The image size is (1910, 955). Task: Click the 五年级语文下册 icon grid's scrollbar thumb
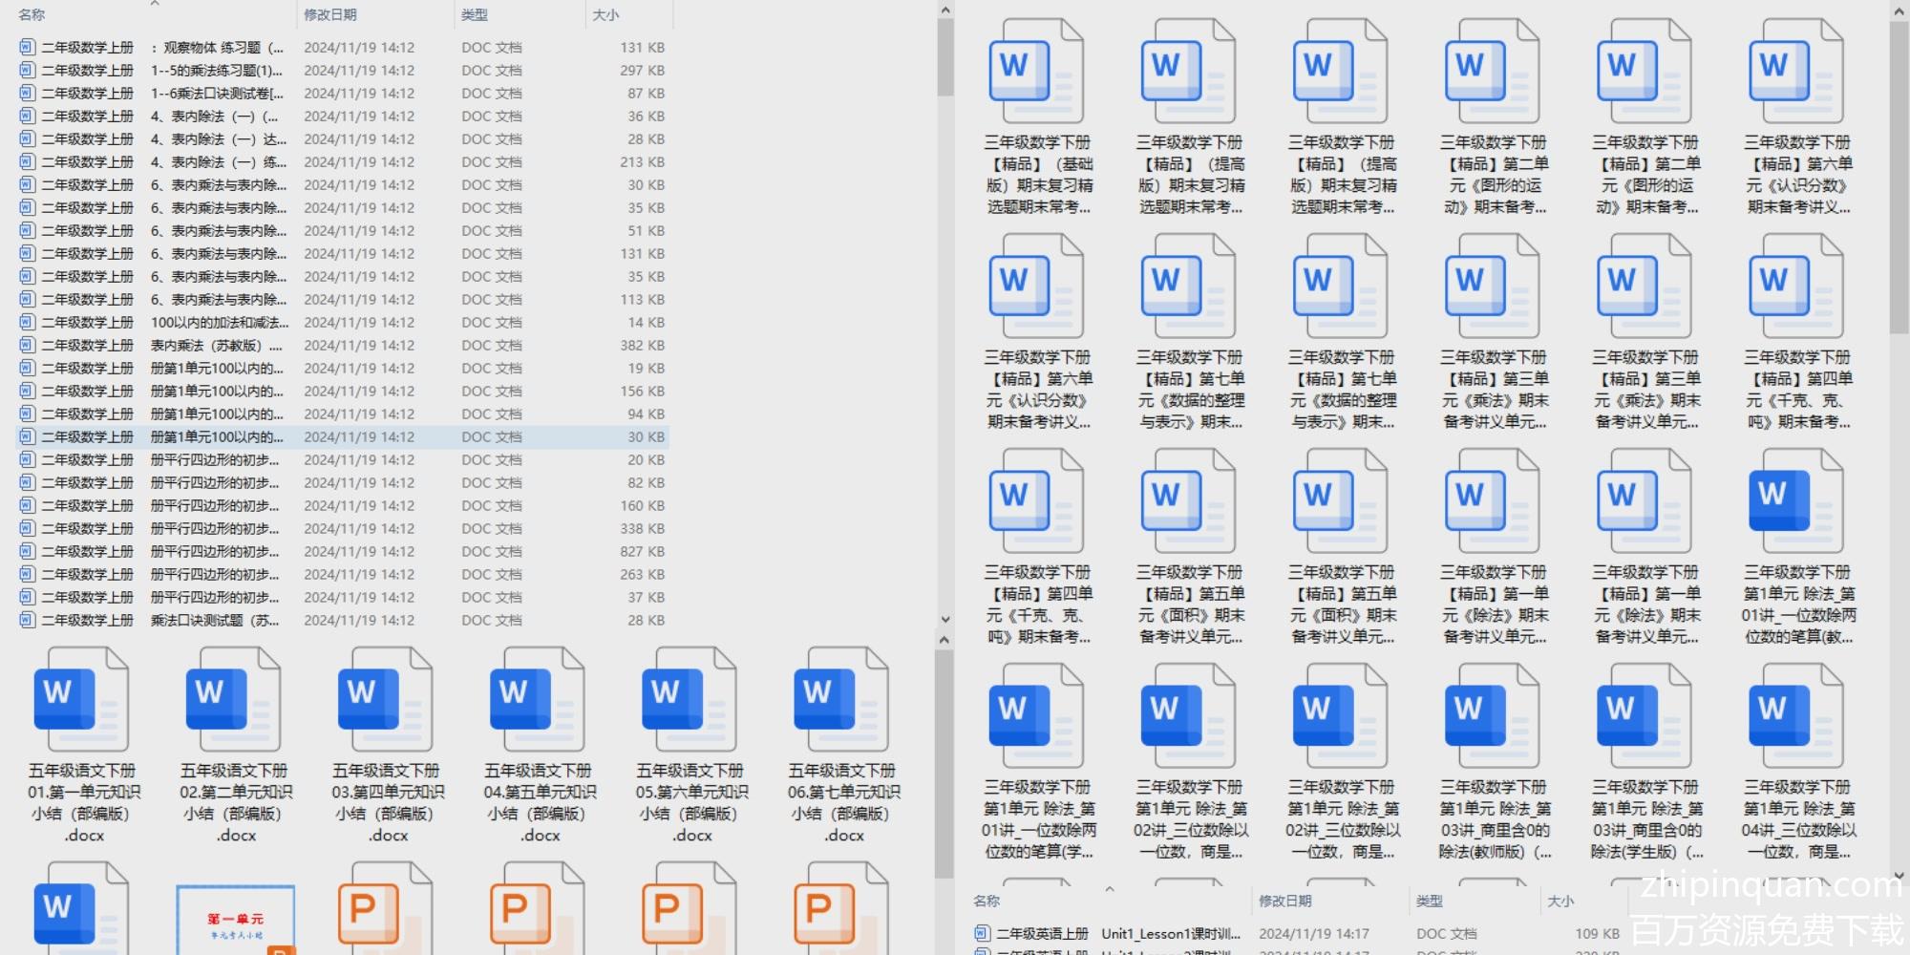(944, 764)
